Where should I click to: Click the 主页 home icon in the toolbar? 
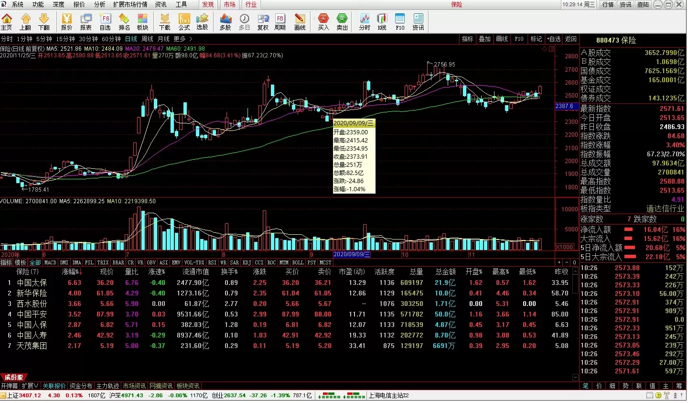coord(7,22)
